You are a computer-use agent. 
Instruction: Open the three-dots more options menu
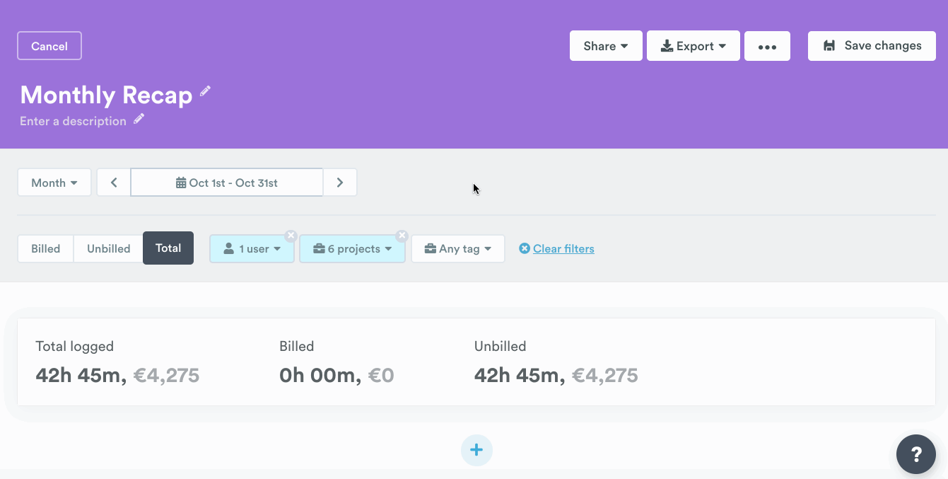click(767, 46)
